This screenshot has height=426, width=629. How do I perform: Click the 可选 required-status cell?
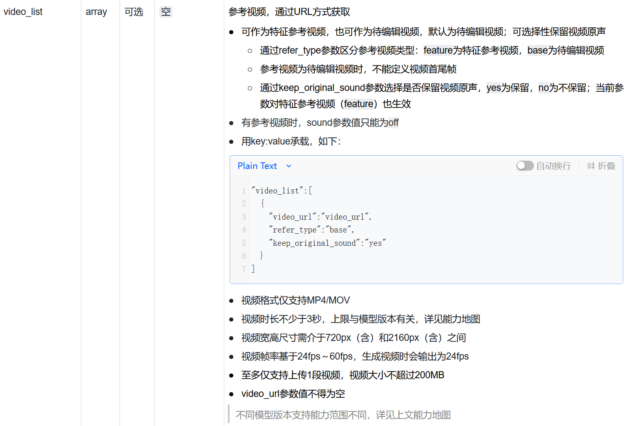134,12
